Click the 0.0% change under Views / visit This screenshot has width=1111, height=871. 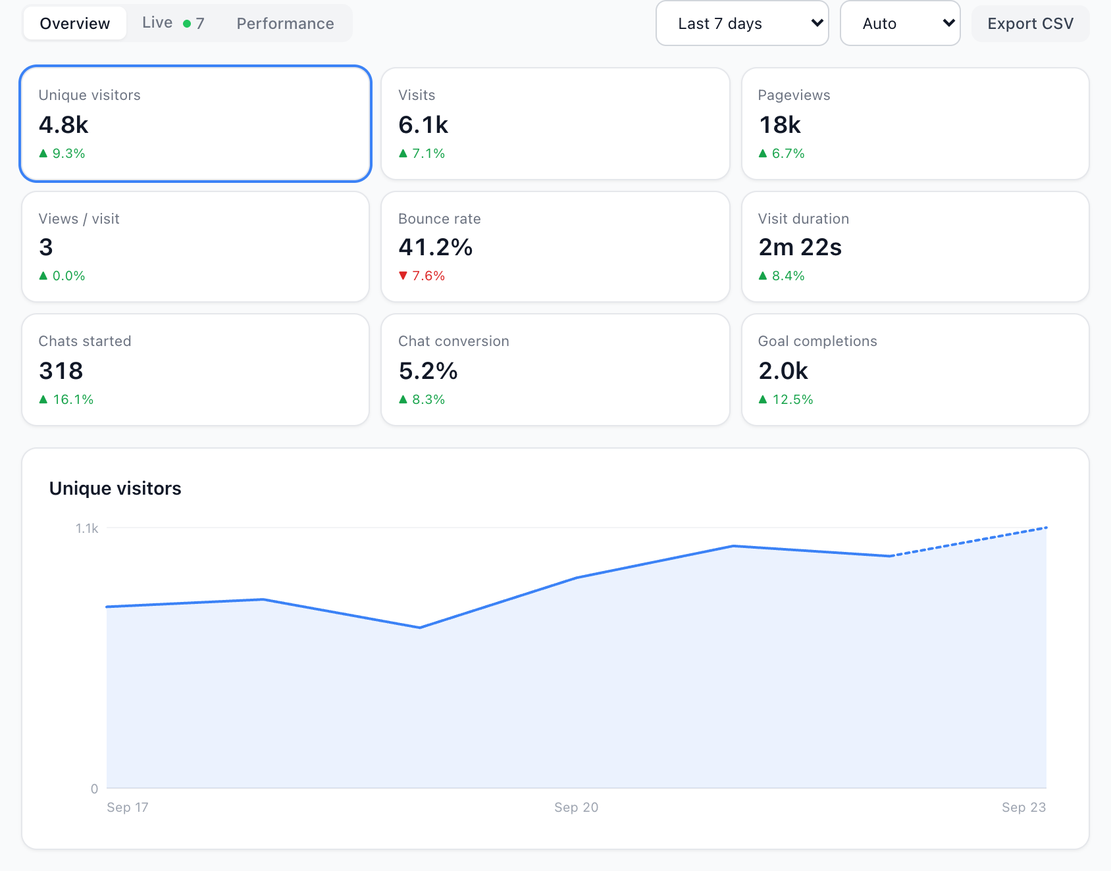tap(68, 276)
